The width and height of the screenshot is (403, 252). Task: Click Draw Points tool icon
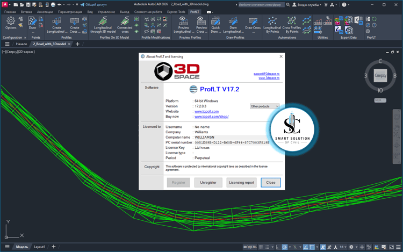[x=32, y=23]
